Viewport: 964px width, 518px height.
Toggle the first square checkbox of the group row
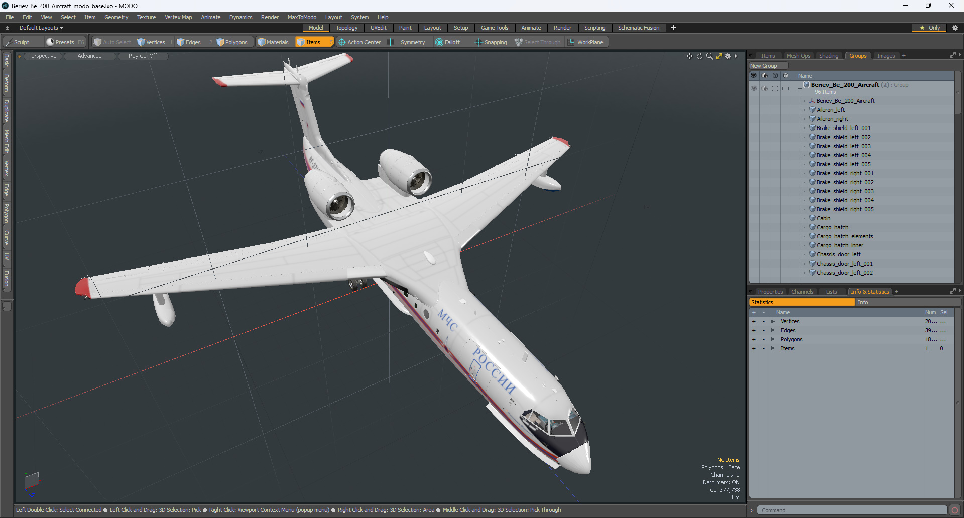775,88
